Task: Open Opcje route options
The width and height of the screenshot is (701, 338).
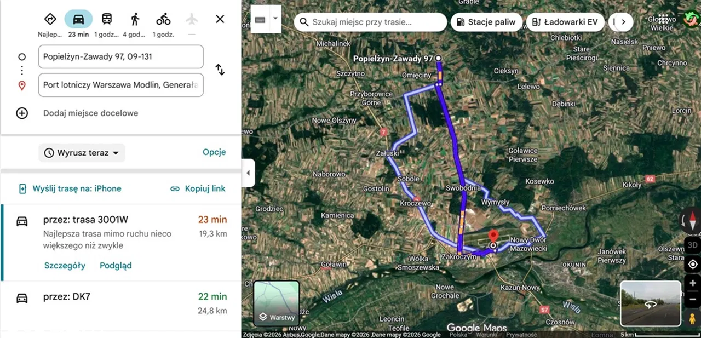Action: click(x=214, y=152)
